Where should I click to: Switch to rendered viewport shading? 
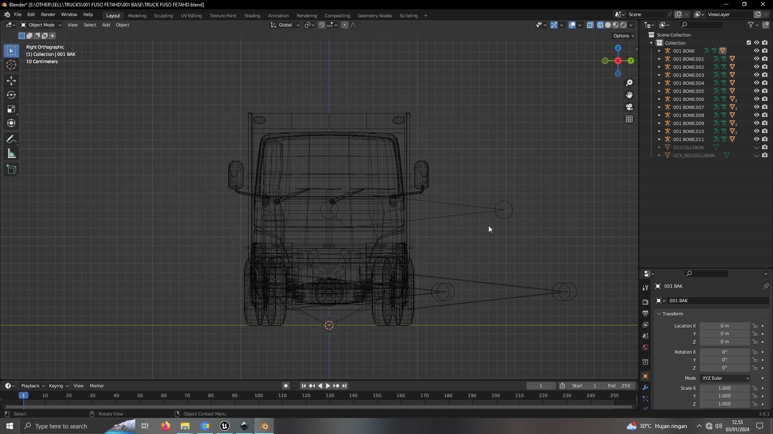[623, 25]
